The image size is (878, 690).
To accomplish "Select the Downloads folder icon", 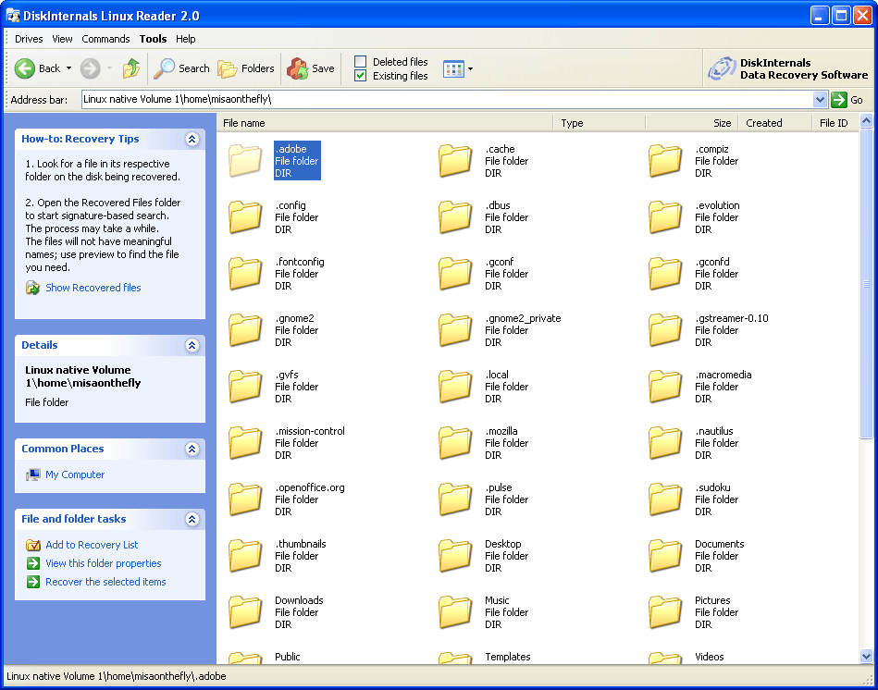I will click(x=246, y=611).
